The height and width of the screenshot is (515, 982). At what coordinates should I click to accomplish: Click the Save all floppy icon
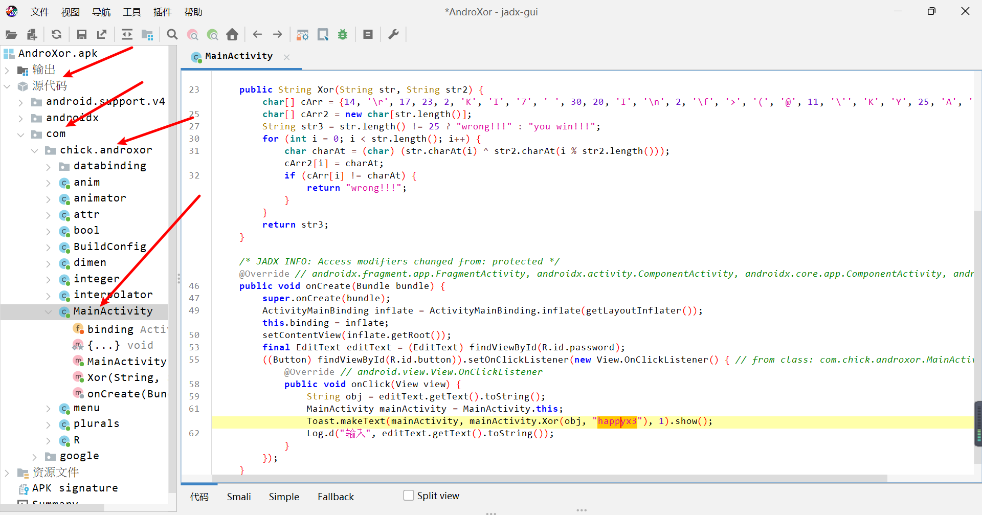[x=81, y=35]
